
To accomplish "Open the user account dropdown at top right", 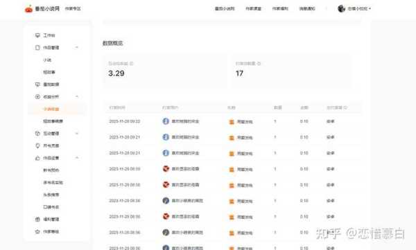I will click(x=354, y=8).
